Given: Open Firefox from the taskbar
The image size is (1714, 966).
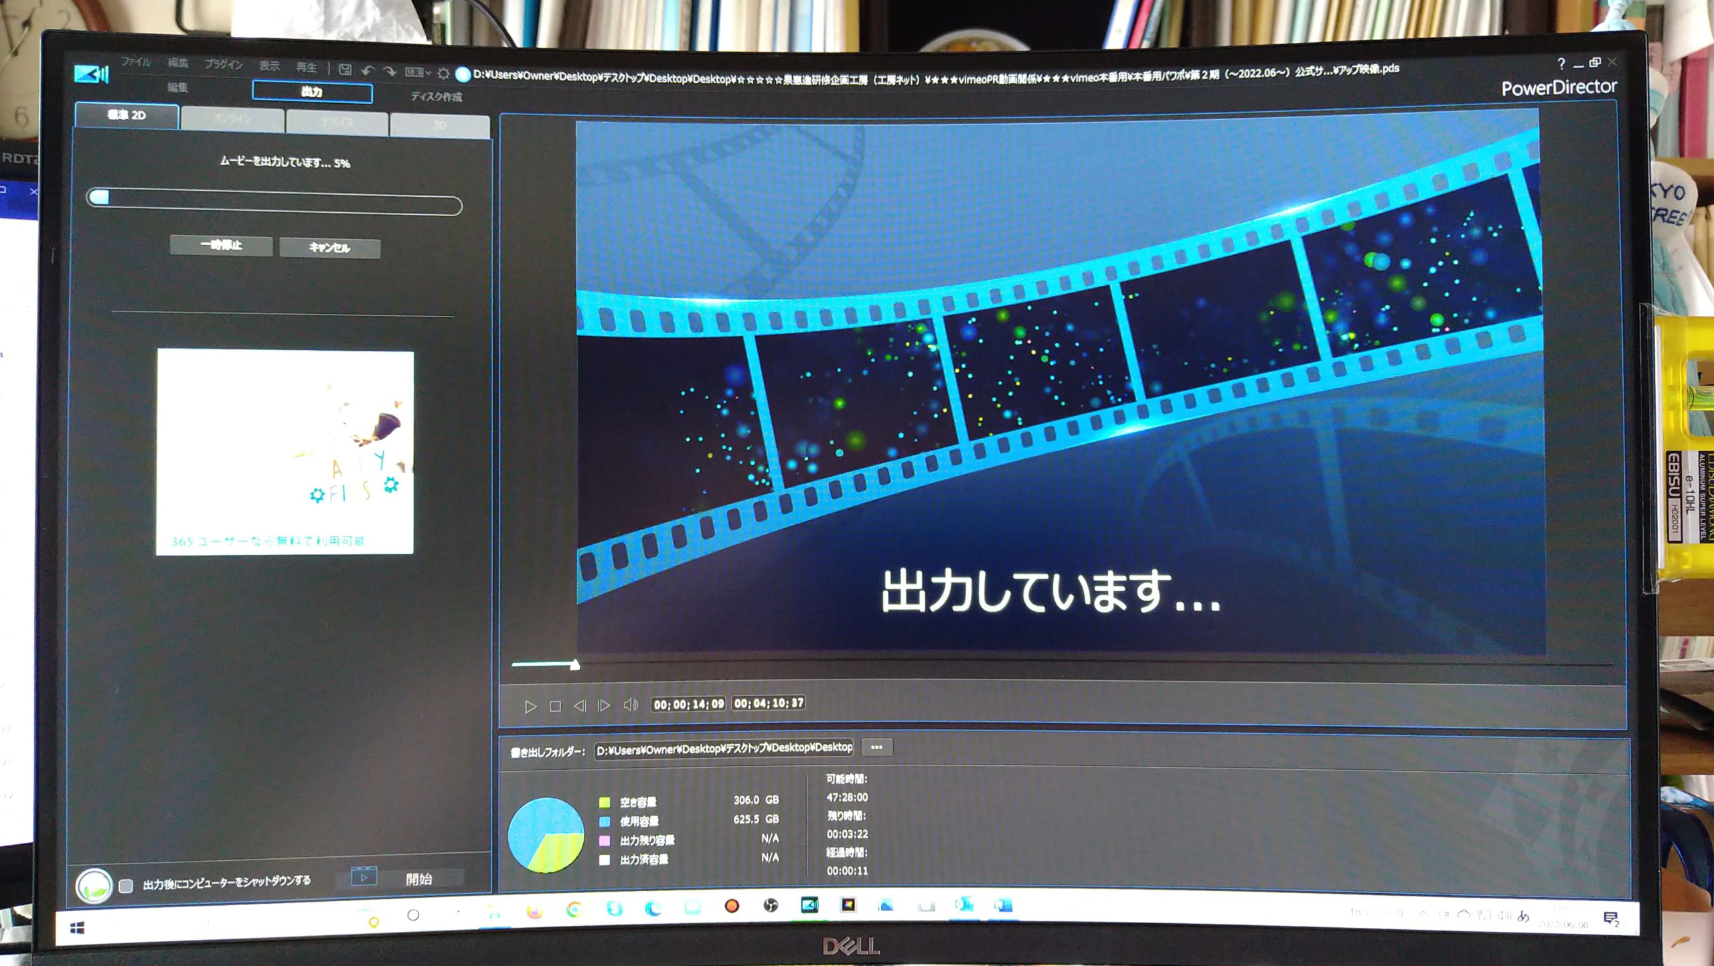Looking at the screenshot, I should coord(534,911).
